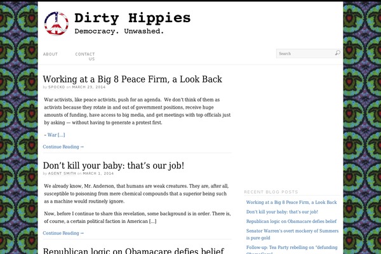Click the Democracy. Unwashed. tagline

(119, 31)
